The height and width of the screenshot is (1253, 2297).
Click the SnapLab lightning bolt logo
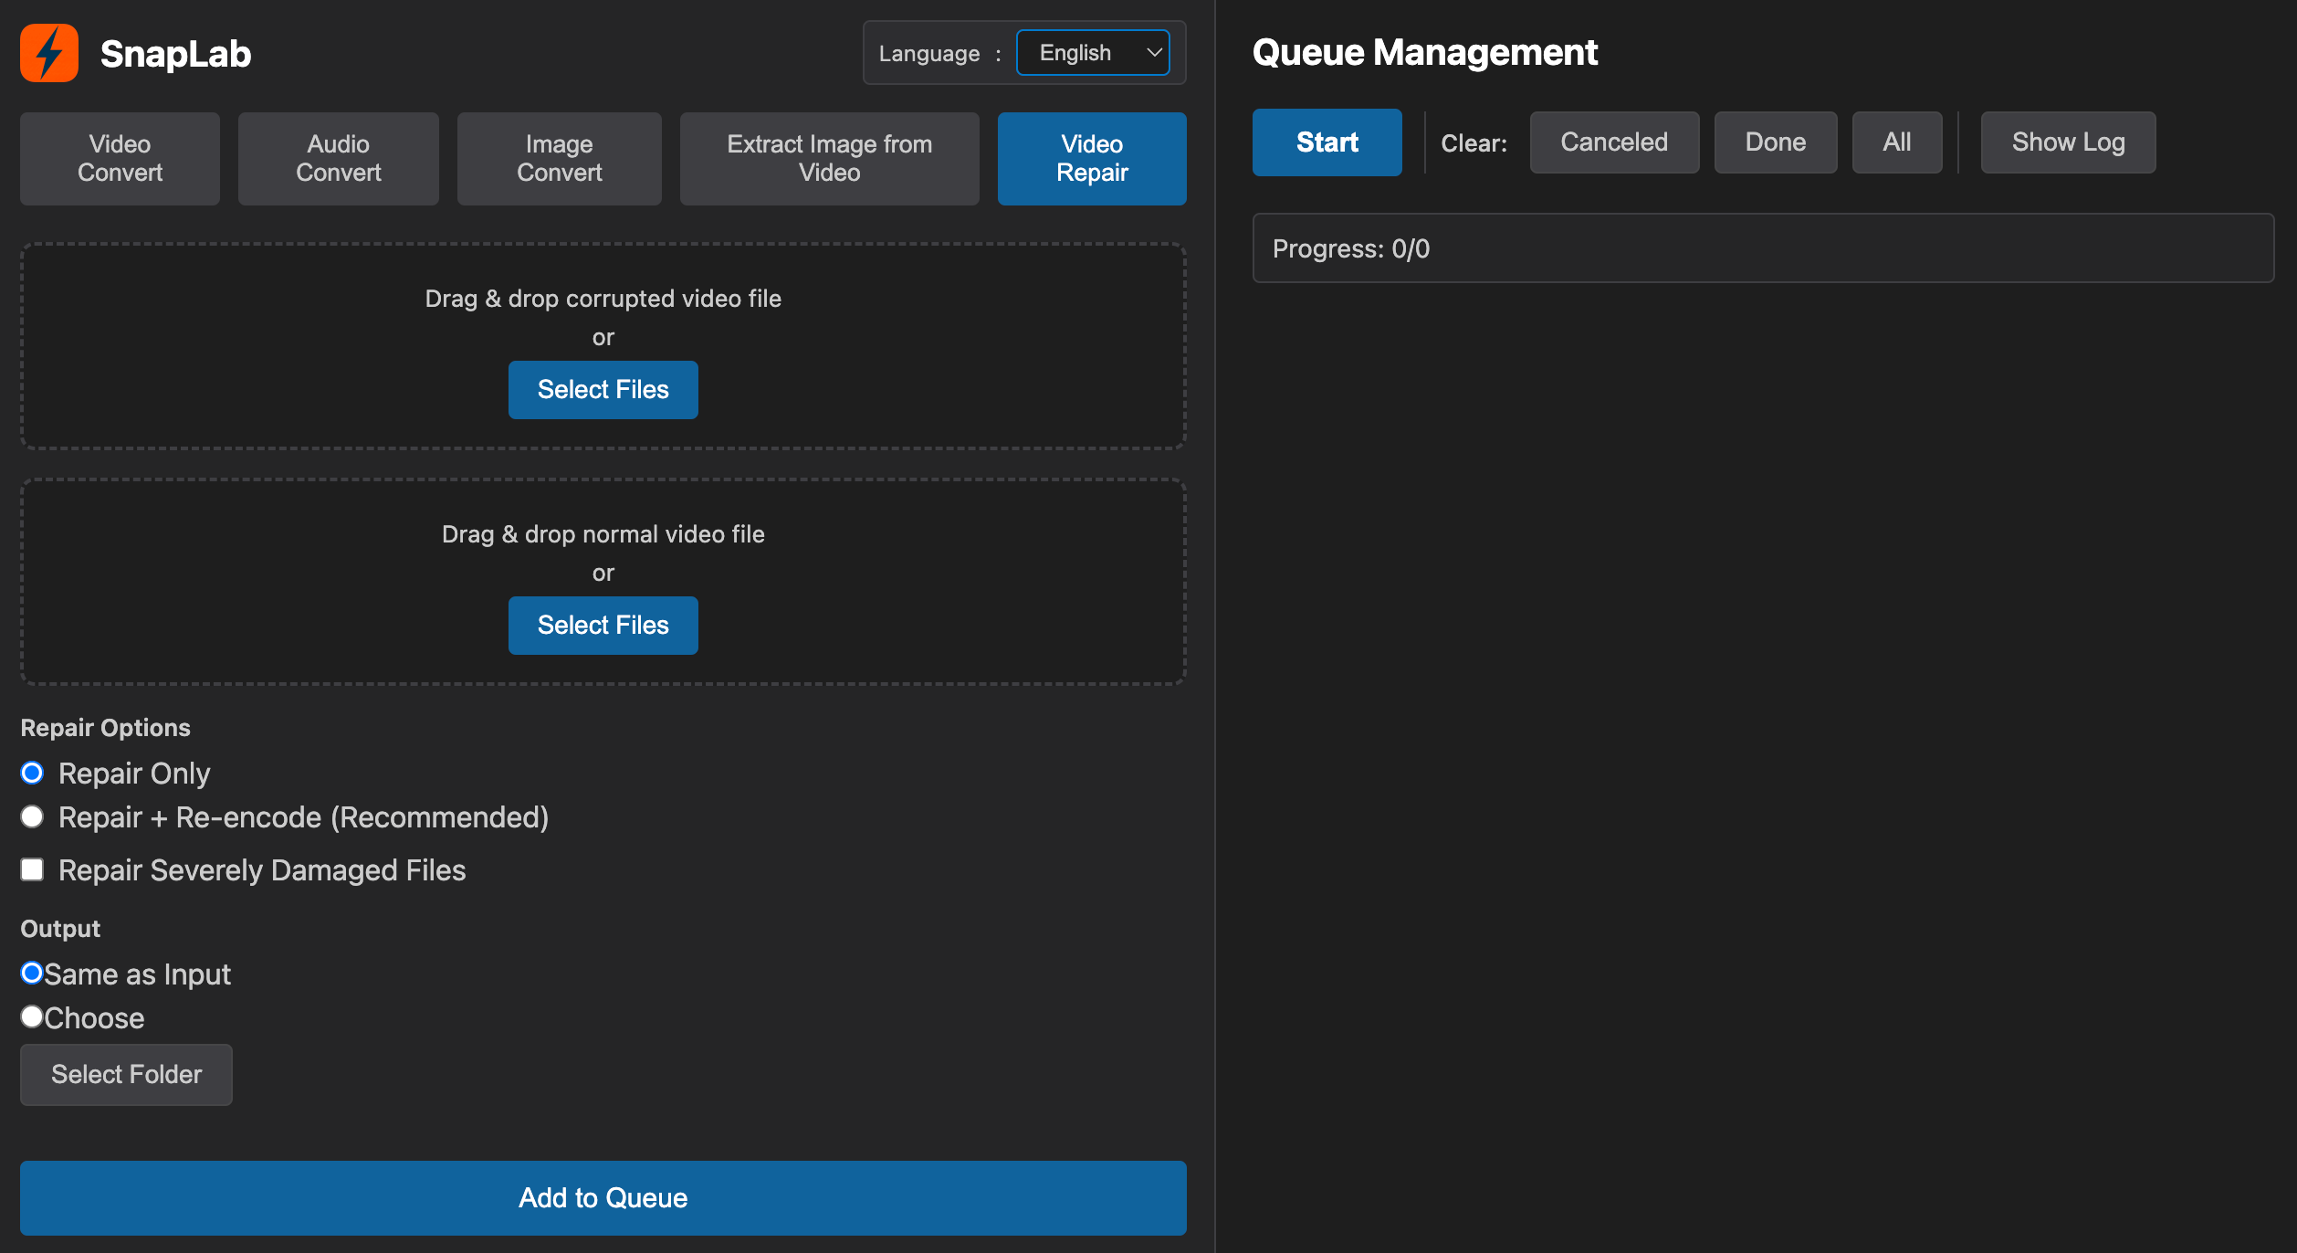(x=49, y=53)
